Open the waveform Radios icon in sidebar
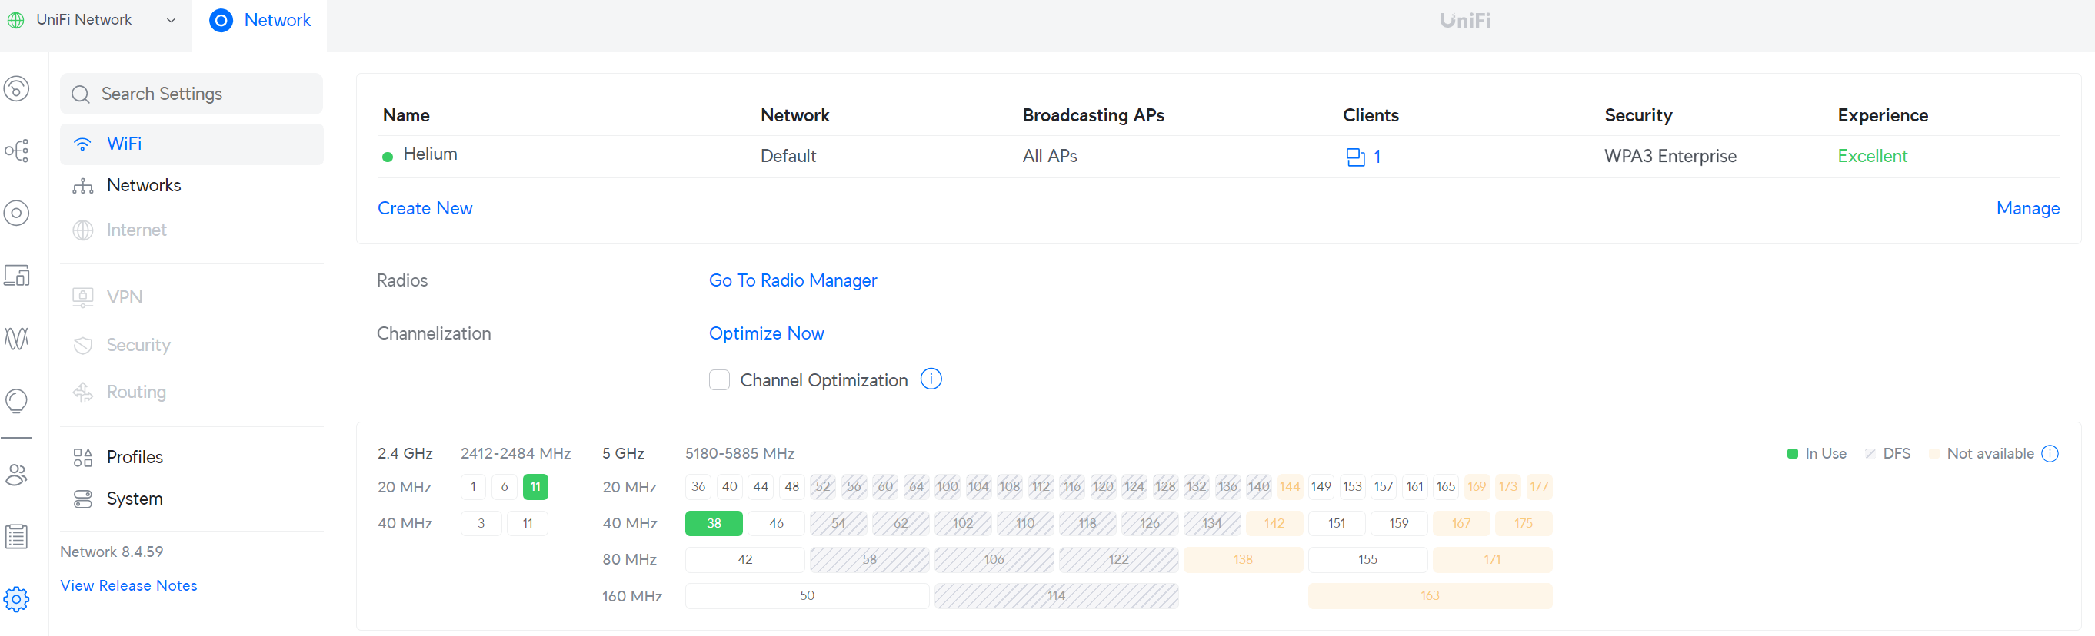 (x=16, y=338)
